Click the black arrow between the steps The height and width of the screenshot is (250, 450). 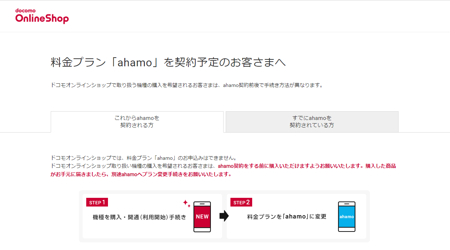coord(224,216)
